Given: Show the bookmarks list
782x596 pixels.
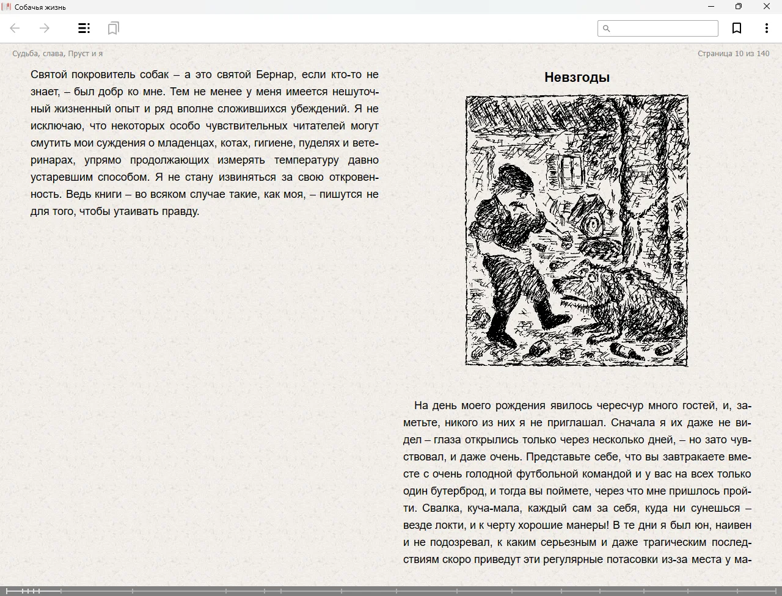Looking at the screenshot, I should tap(113, 28).
